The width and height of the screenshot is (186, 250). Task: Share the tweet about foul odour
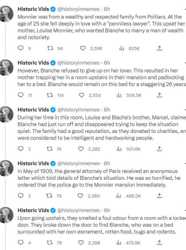tap(159, 243)
